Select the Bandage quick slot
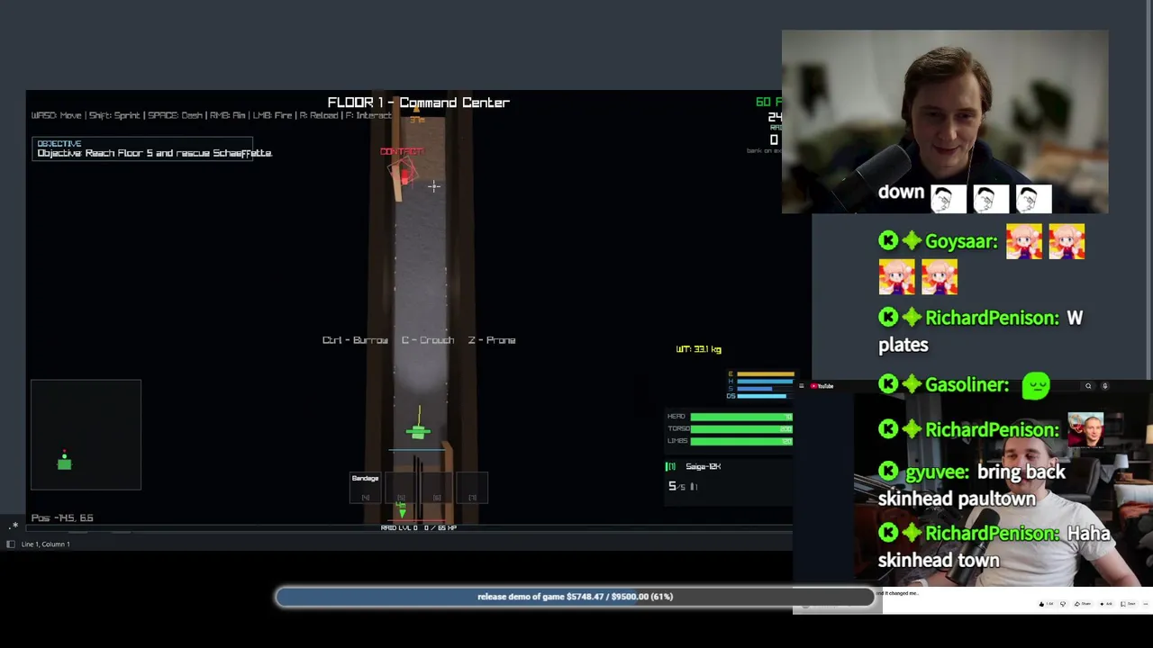The image size is (1153, 648). pyautogui.click(x=365, y=487)
